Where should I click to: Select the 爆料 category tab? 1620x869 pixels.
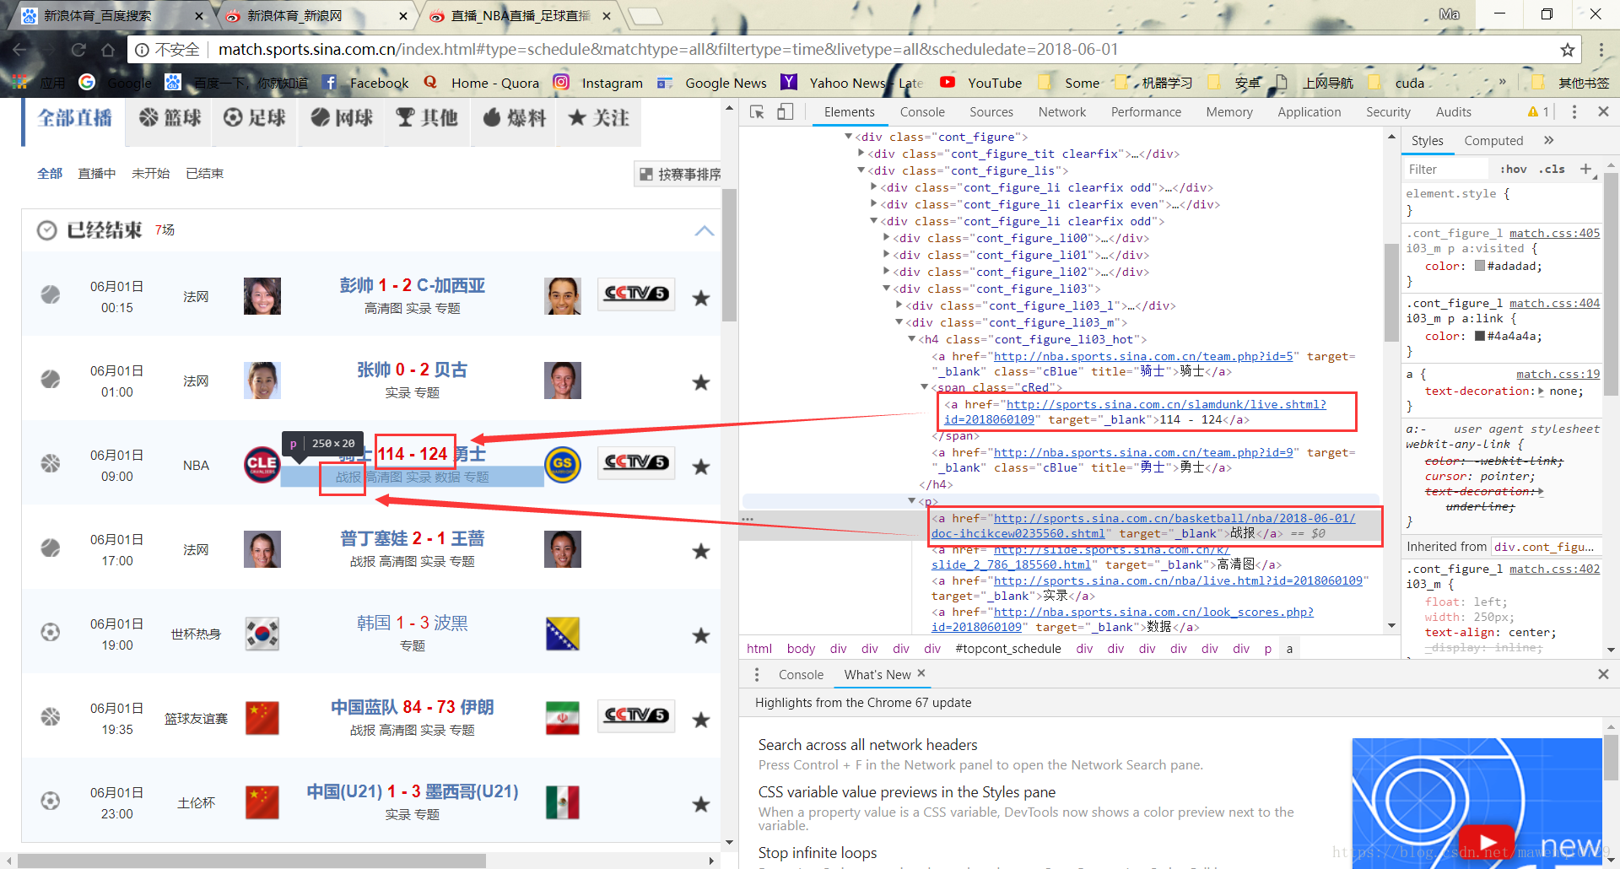514,118
